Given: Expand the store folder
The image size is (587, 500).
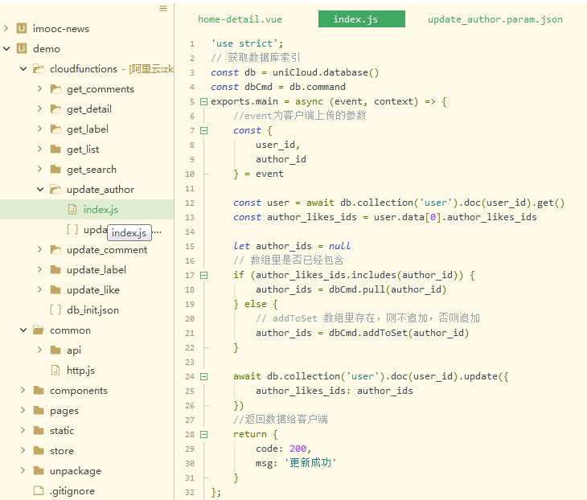Looking at the screenshot, I should [x=23, y=450].
